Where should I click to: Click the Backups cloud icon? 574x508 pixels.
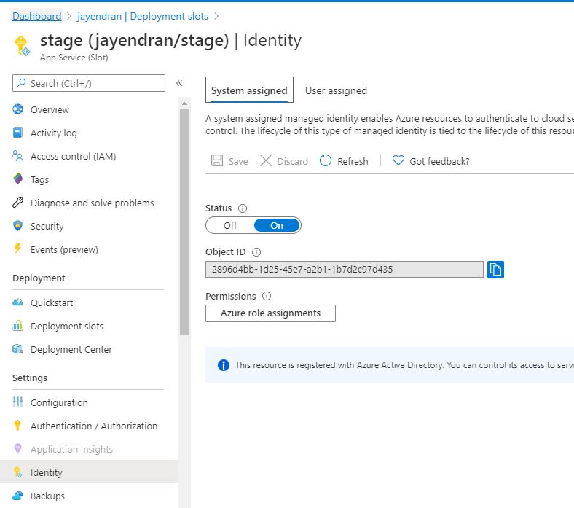17,496
